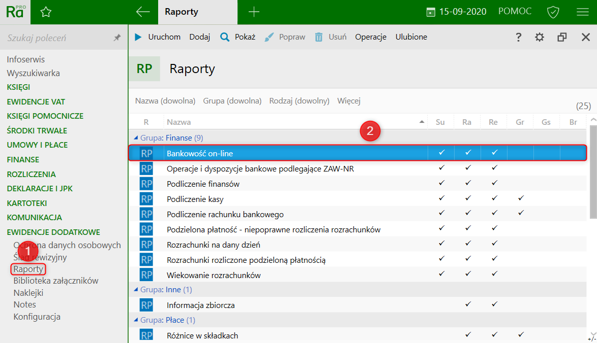
Task: Click the Szukaj poleceń search field
Action: pyautogui.click(x=56, y=38)
